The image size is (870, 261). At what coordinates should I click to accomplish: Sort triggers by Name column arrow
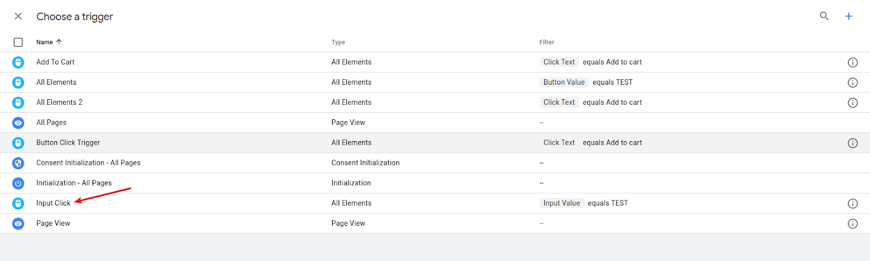coord(59,42)
